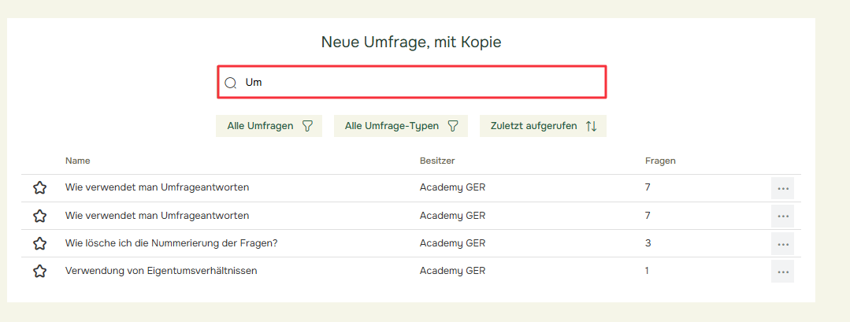850x322 pixels.
Task: Click the 'Fragen' column header
Action: pos(660,161)
